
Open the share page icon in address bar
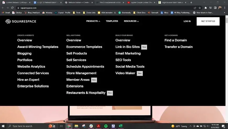(x=195, y=8)
